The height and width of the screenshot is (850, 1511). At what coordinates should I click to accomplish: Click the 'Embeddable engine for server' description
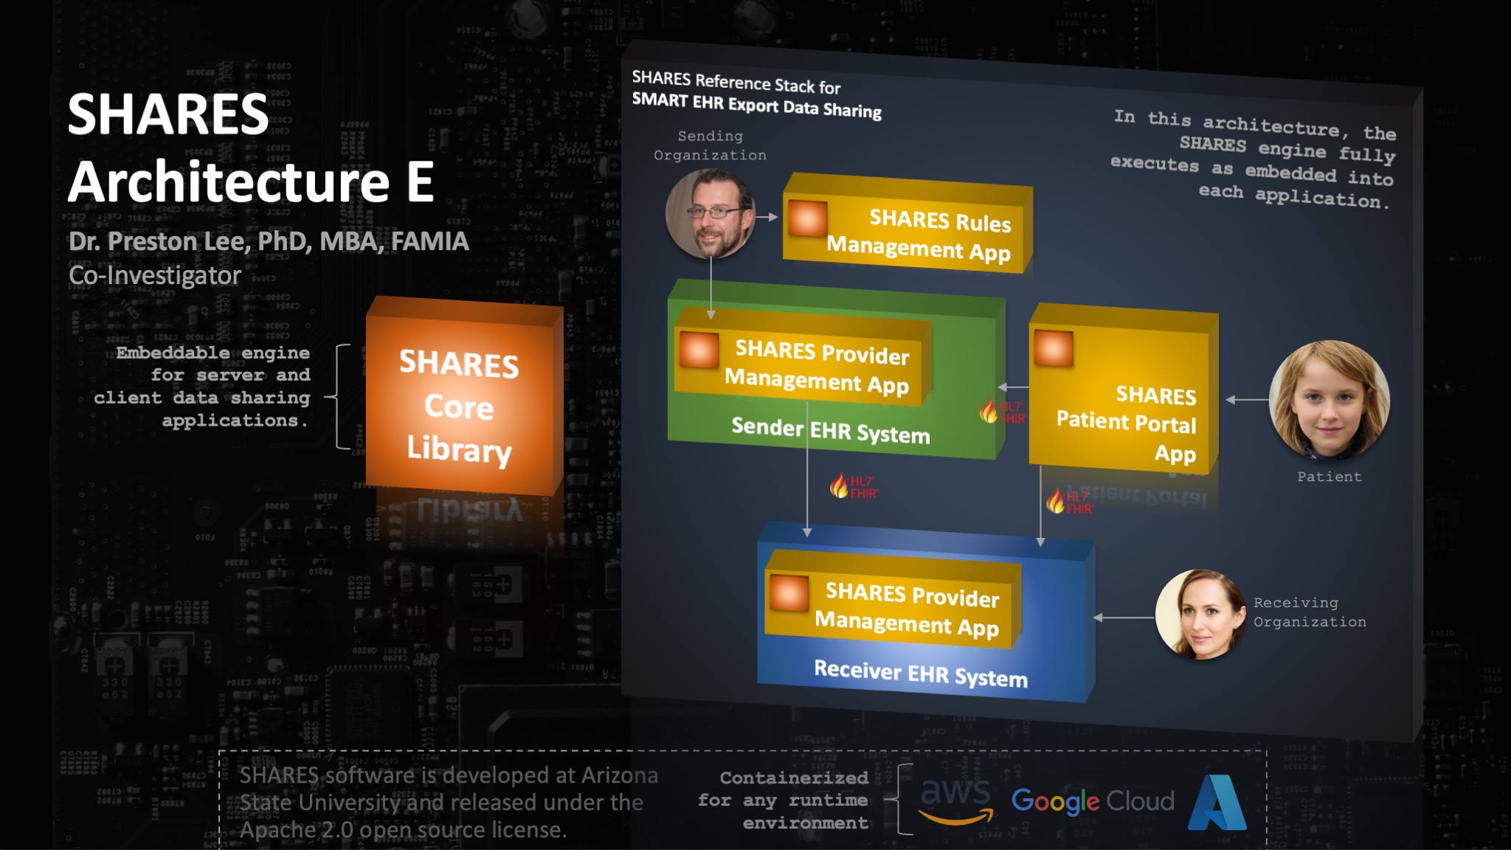[202, 386]
